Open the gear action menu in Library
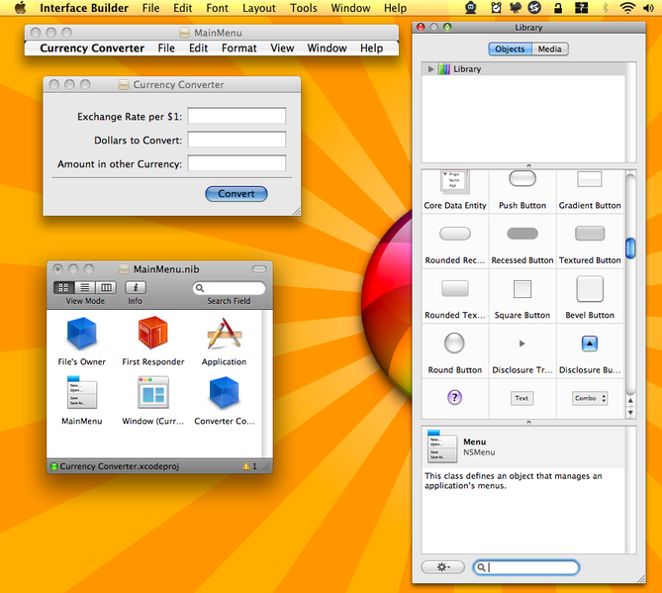Screen dimensions: 662x593 pos(443,567)
